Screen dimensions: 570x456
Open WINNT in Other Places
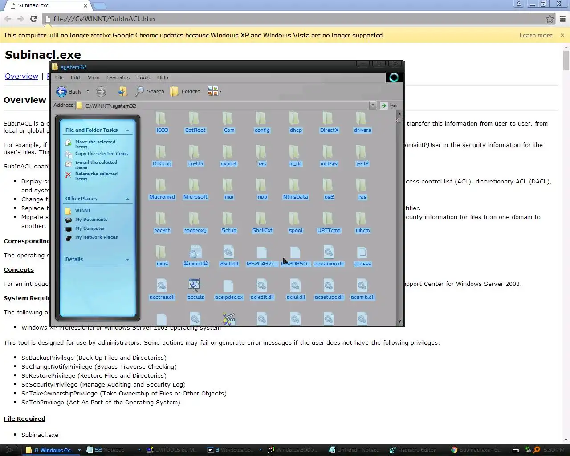pyautogui.click(x=83, y=211)
